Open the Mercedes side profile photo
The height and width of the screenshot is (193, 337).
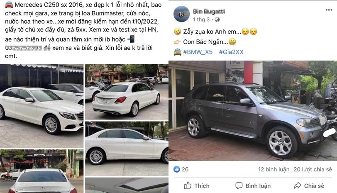click(127, 149)
